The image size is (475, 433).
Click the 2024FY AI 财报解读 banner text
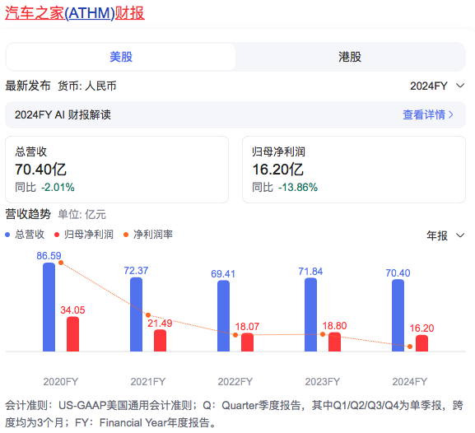(63, 115)
